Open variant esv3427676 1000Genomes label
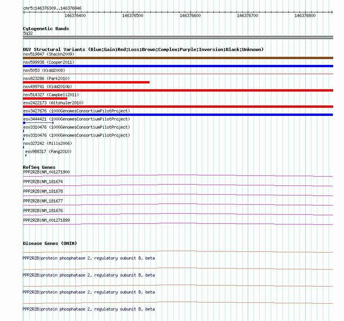The height and width of the screenshot is (321, 344). [x=77, y=111]
